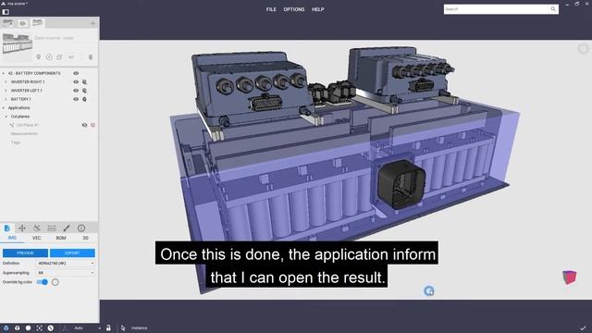Select the second scene tab with eye icon
592x333 pixels.
(22, 23)
